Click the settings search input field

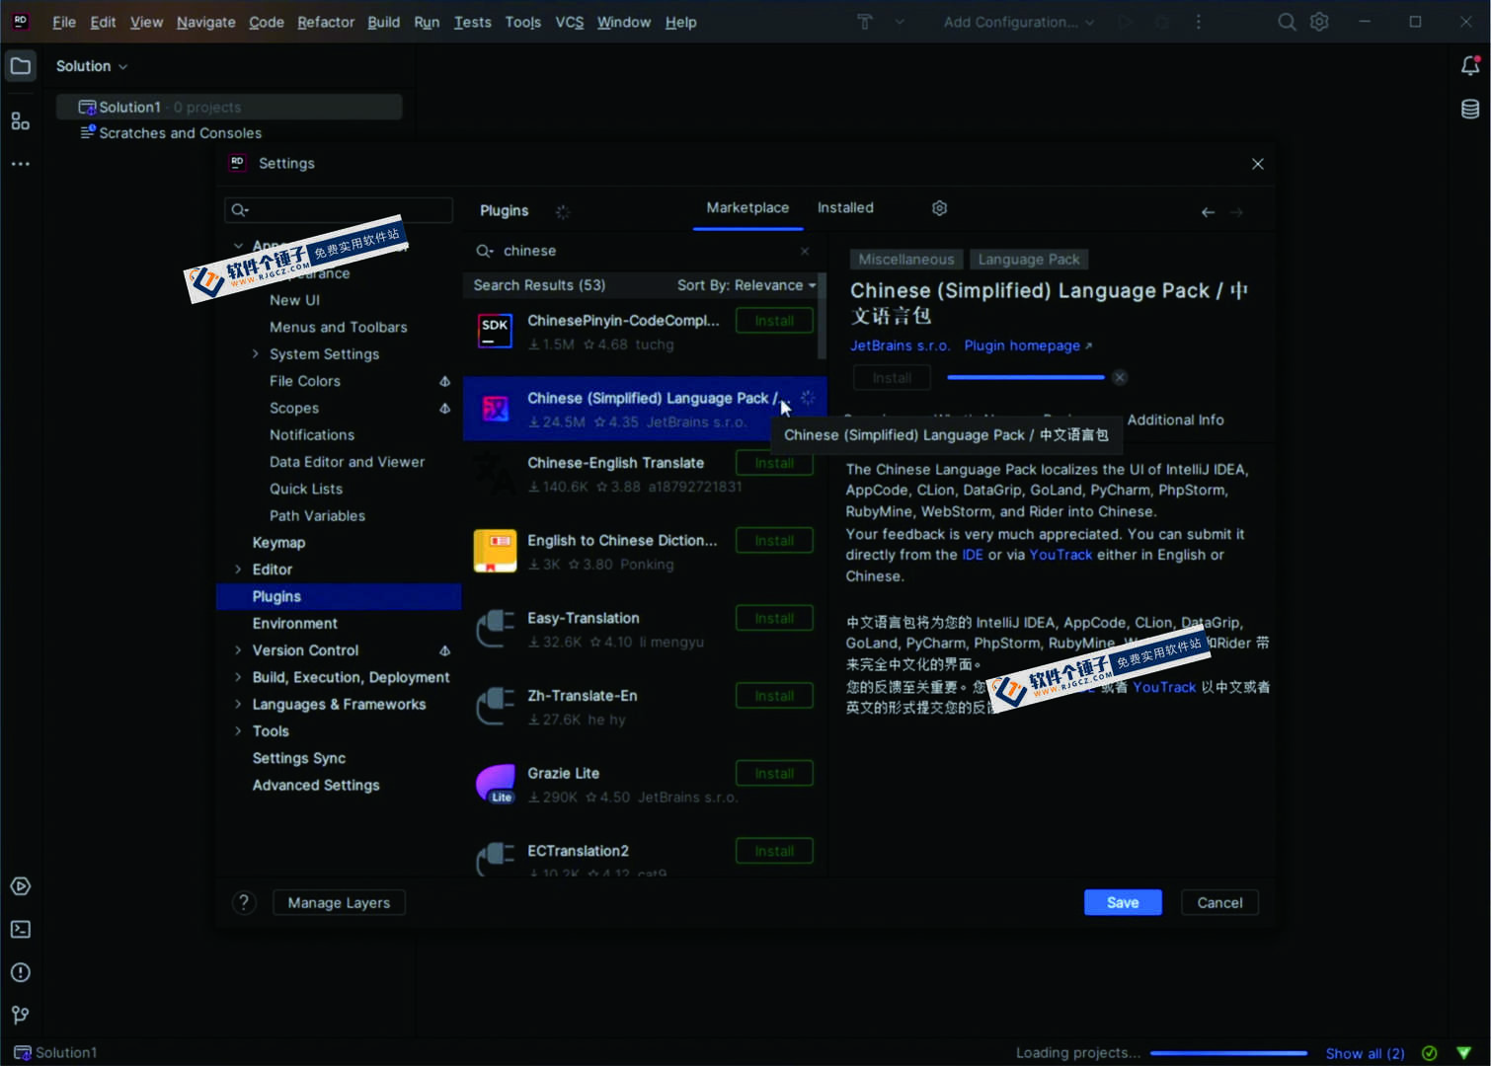[339, 209]
